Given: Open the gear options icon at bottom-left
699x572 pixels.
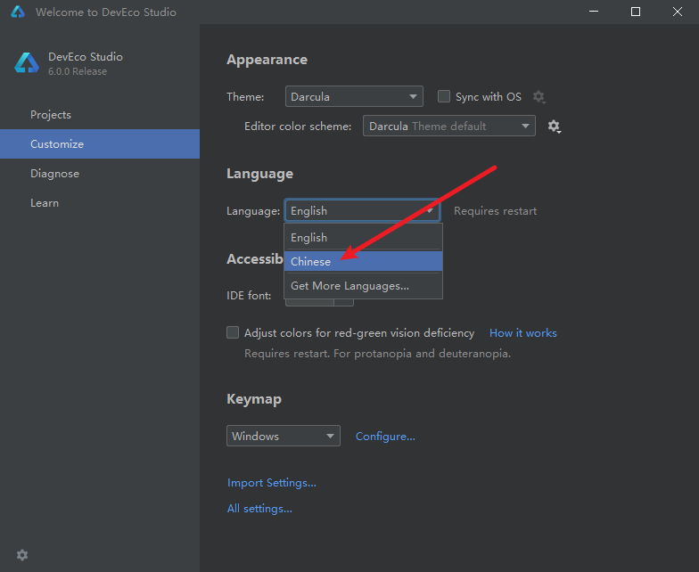Looking at the screenshot, I should pos(21,554).
